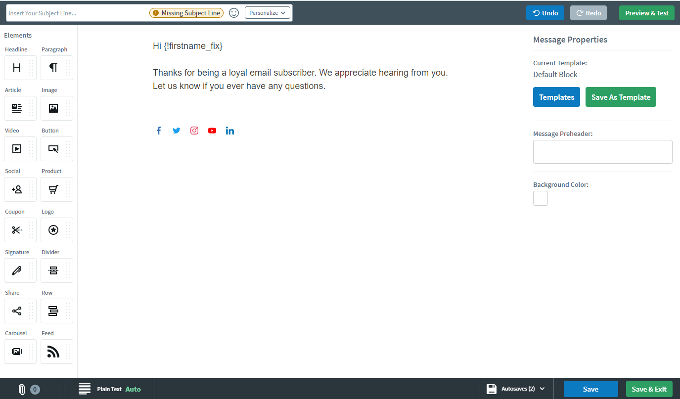This screenshot has width=680, height=399.
Task: Open attachments via the paperclip icon
Action: (22, 389)
